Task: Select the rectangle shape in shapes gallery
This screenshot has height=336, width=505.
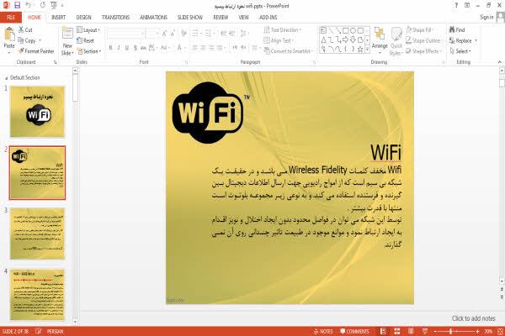Action: [x=346, y=30]
